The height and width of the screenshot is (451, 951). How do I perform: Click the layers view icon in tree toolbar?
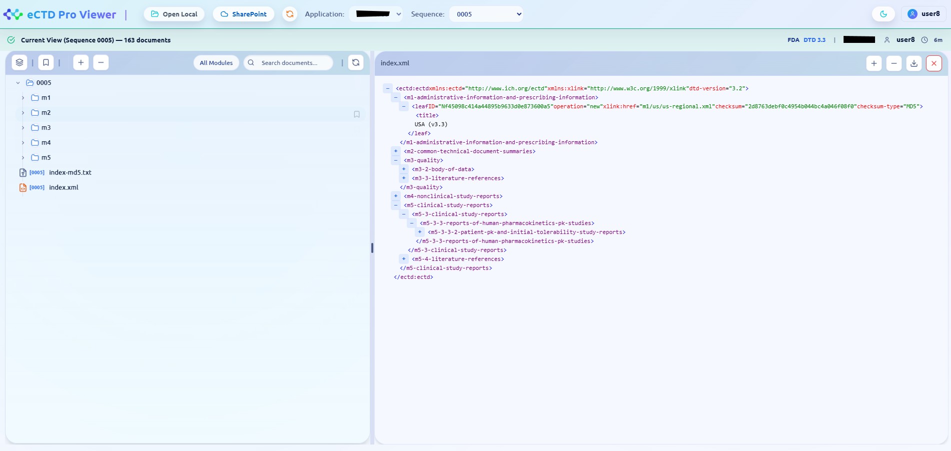[19, 62]
